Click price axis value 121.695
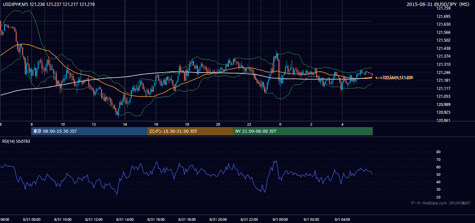475x223 pixels. pos(443,16)
